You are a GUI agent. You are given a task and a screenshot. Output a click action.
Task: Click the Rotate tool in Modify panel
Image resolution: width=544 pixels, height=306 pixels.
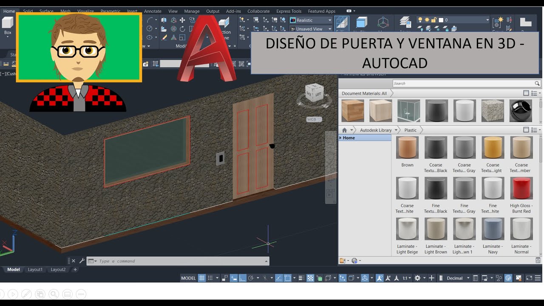point(182,29)
